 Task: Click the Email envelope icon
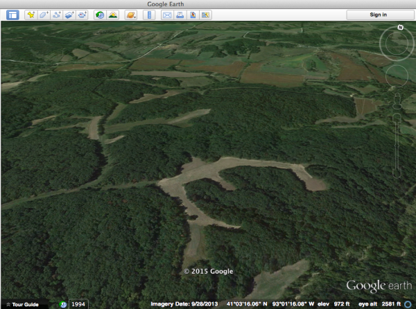167,15
